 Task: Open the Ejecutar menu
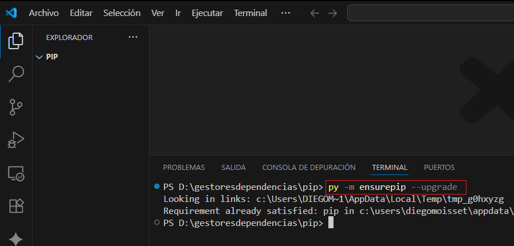[x=207, y=13]
